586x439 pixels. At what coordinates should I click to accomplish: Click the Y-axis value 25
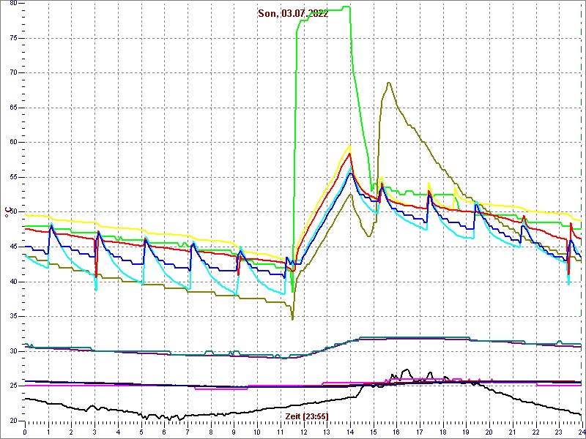(x=14, y=386)
